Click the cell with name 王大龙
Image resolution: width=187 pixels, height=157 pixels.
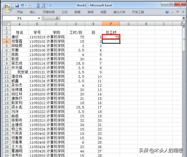coord(20,146)
